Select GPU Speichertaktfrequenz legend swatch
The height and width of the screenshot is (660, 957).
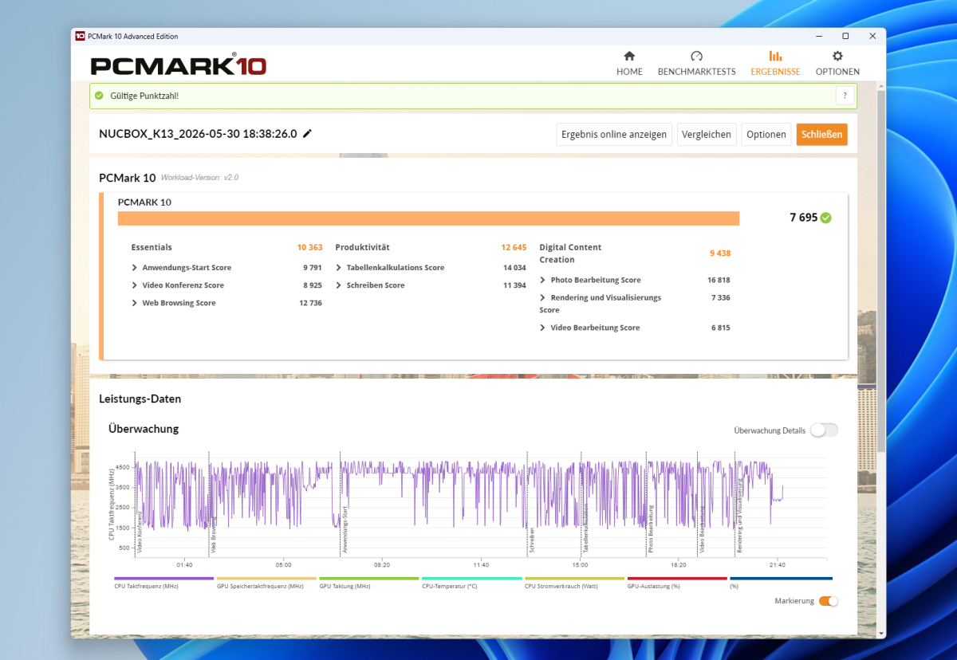(266, 579)
